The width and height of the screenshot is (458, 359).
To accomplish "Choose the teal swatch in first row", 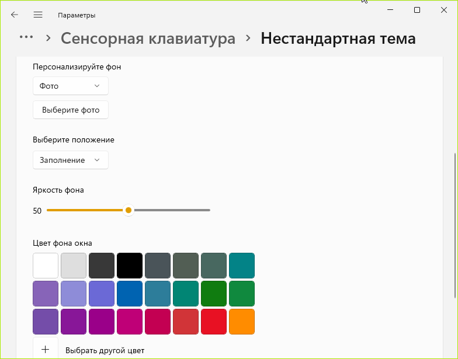I will (x=242, y=266).
